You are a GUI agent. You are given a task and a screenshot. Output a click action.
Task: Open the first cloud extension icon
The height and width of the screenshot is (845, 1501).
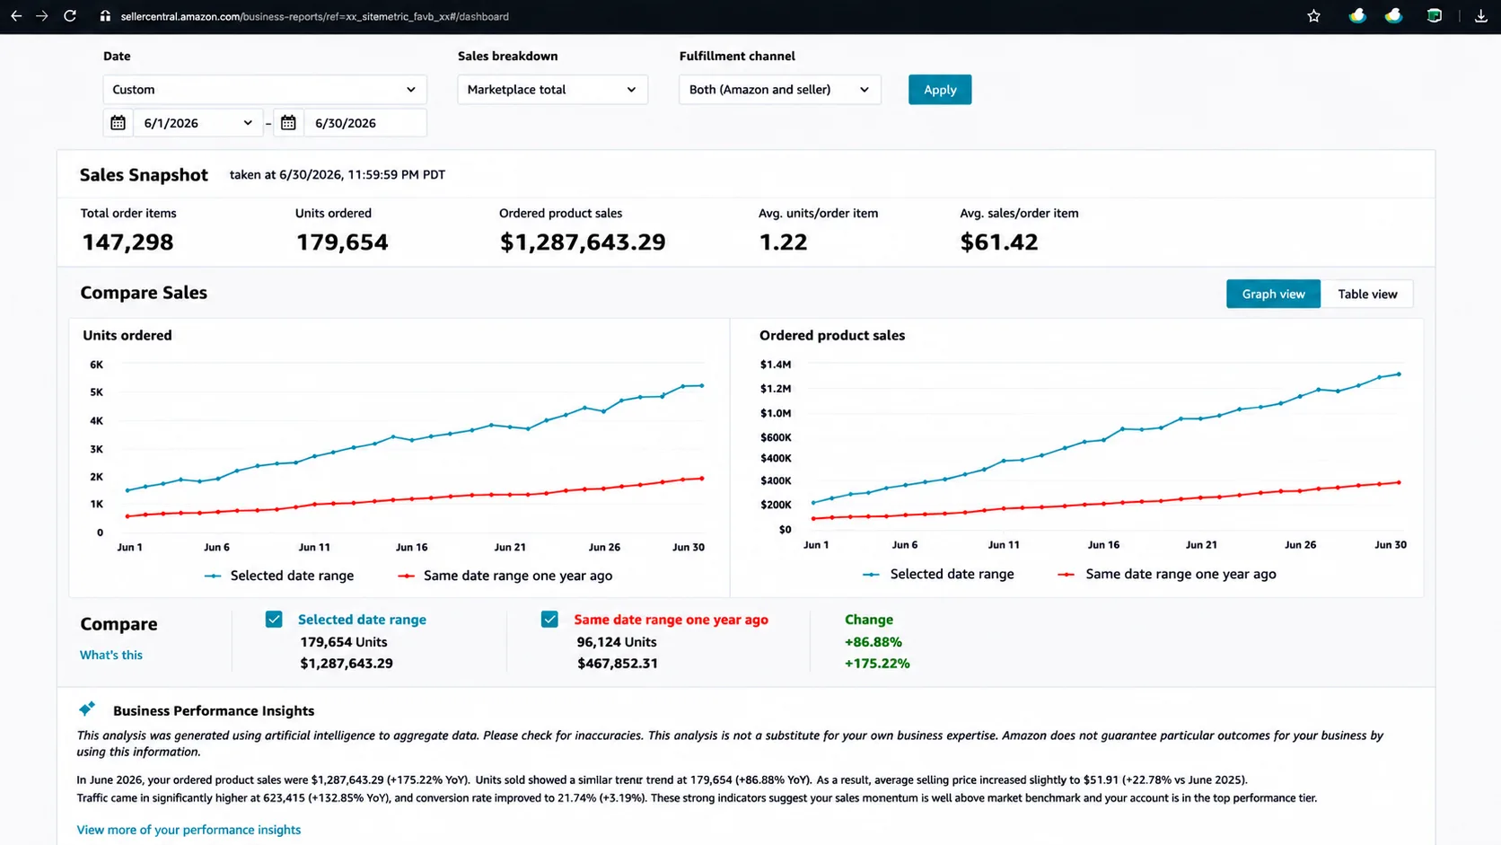tap(1357, 16)
